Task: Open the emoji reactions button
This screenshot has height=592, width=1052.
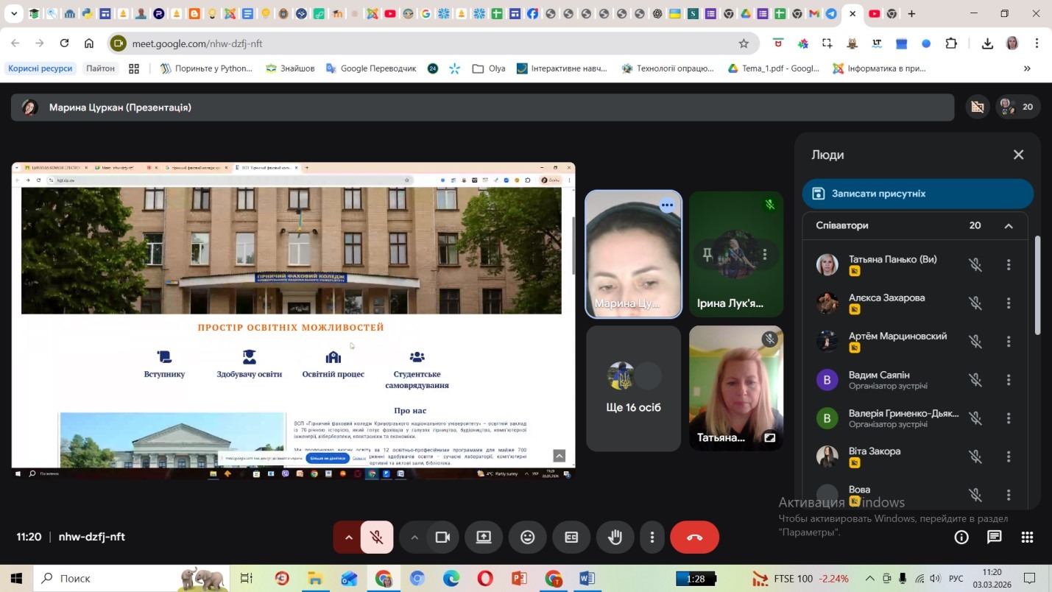Action: pos(527,538)
